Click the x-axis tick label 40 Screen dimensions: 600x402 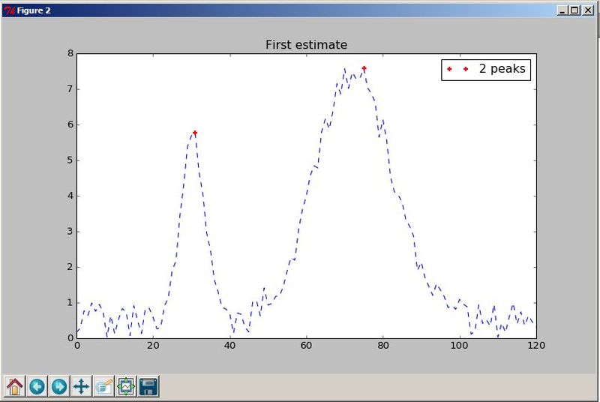tap(229, 346)
